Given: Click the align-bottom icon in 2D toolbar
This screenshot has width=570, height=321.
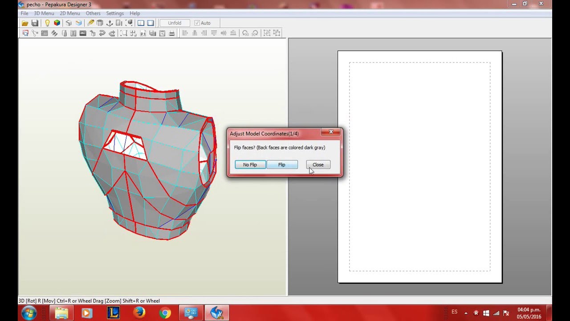Looking at the screenshot, I should tap(233, 33).
